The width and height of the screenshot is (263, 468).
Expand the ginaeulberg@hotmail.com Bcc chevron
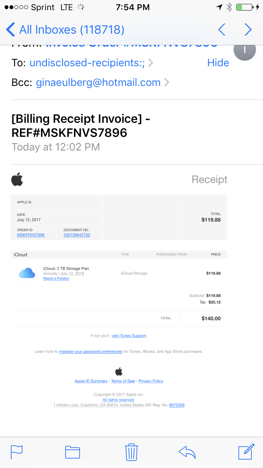pos(167,82)
